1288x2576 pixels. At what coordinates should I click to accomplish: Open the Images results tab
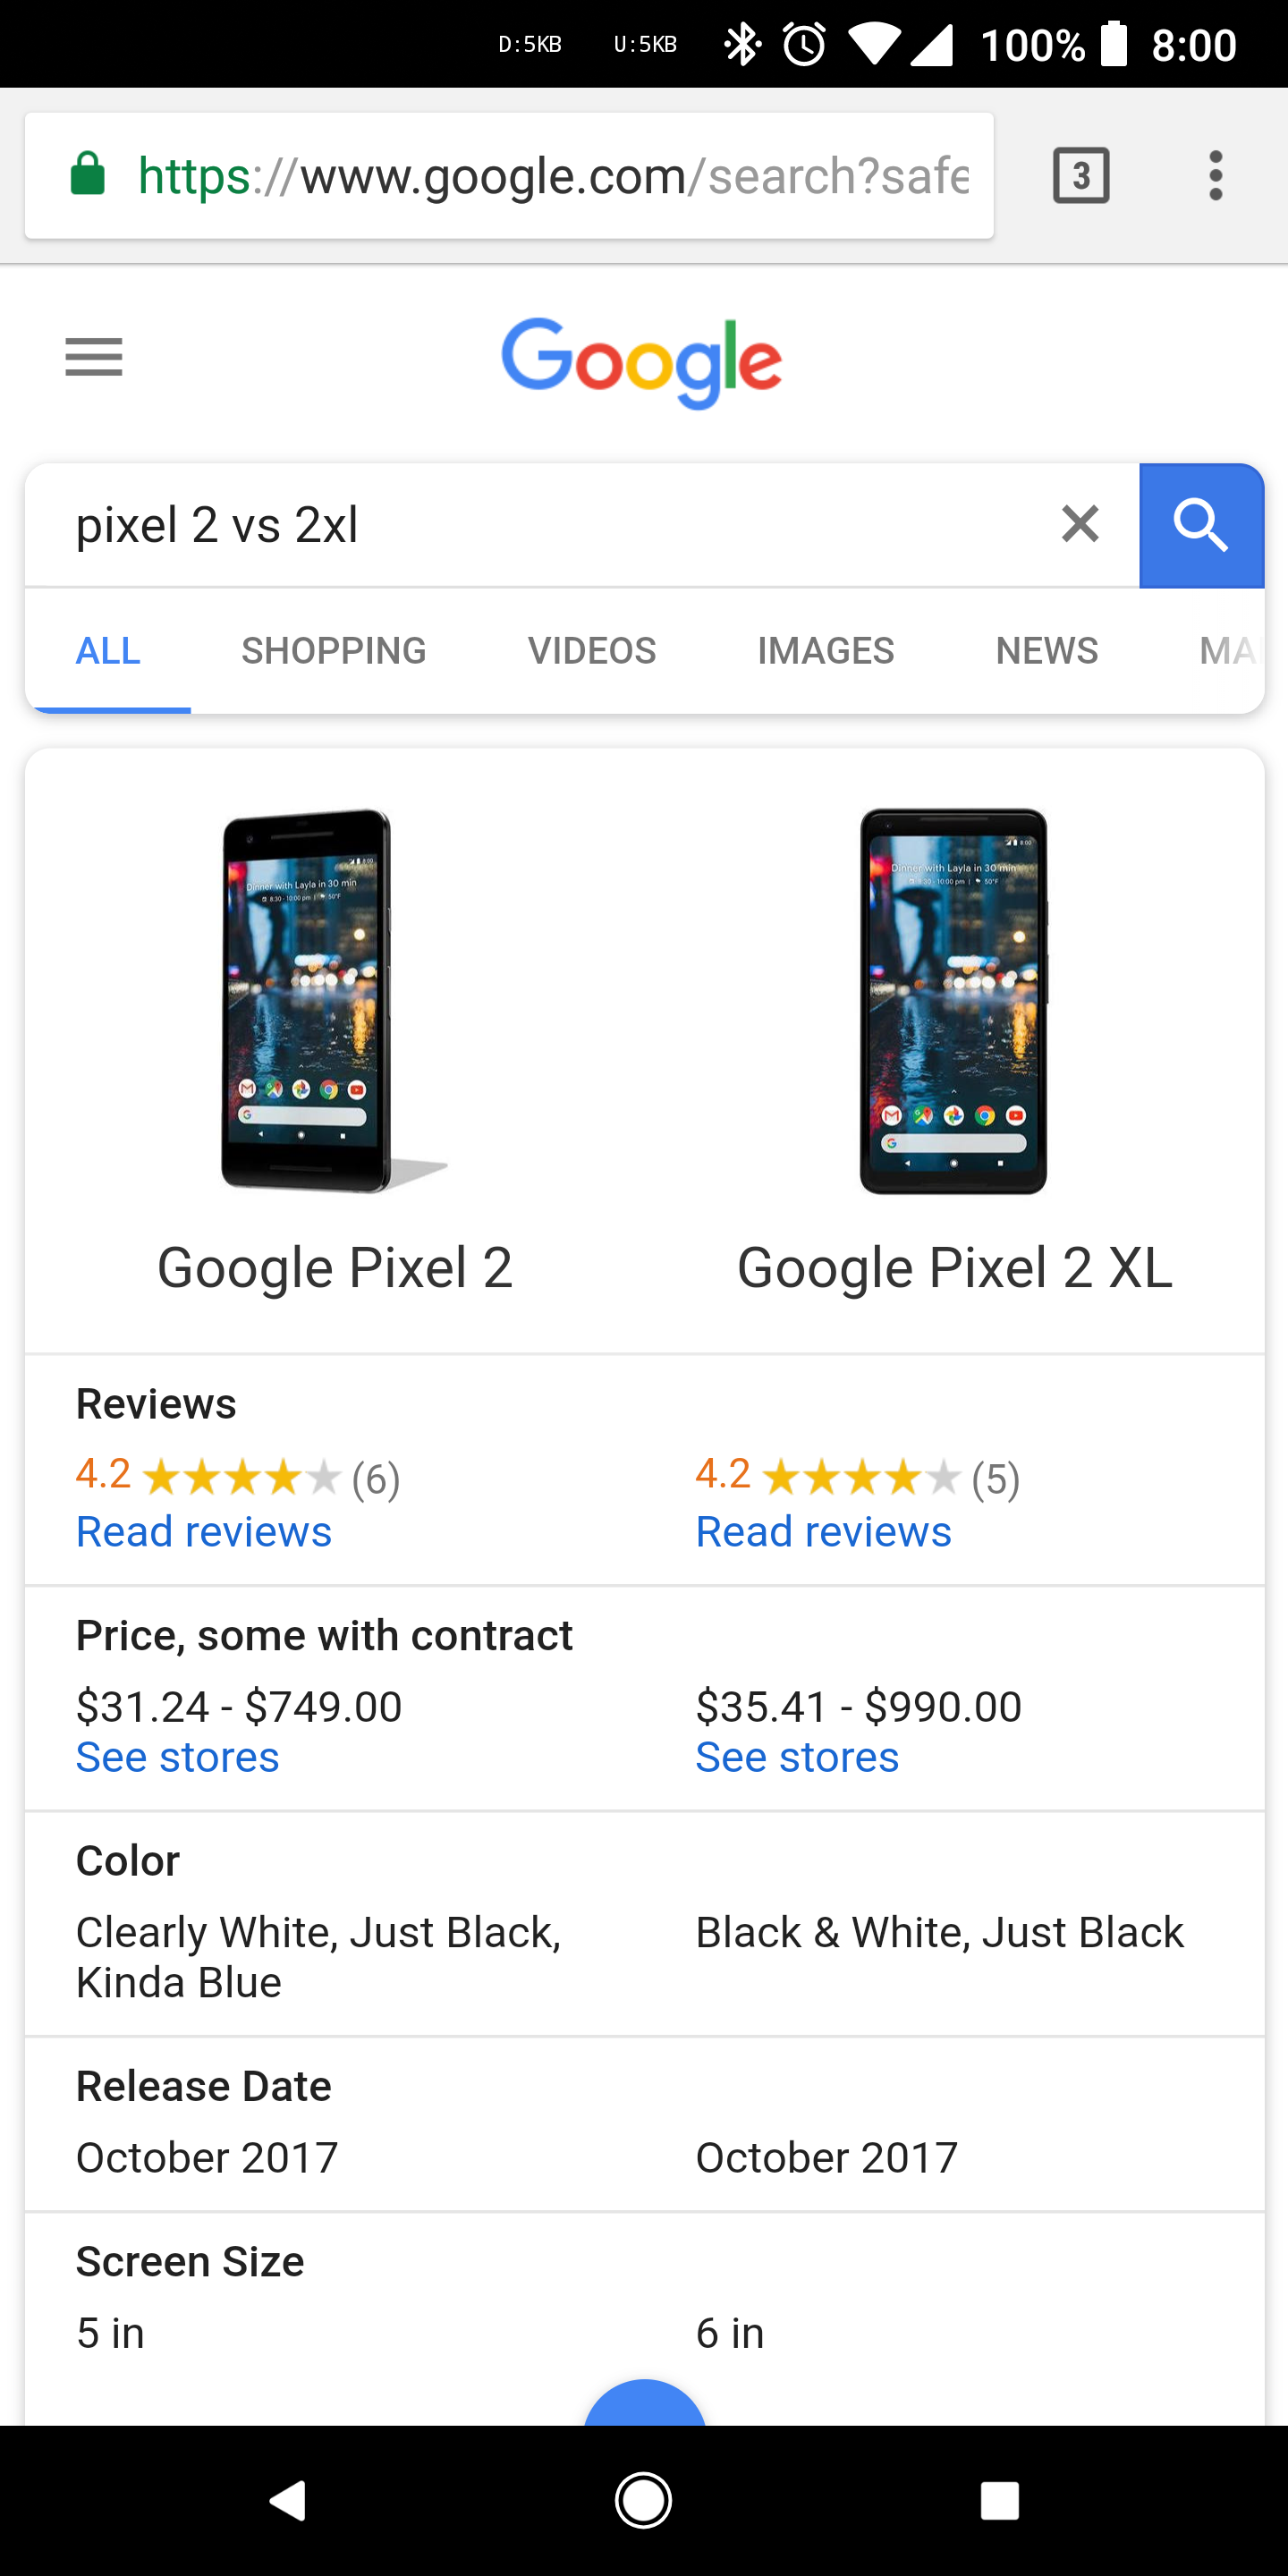(x=825, y=651)
